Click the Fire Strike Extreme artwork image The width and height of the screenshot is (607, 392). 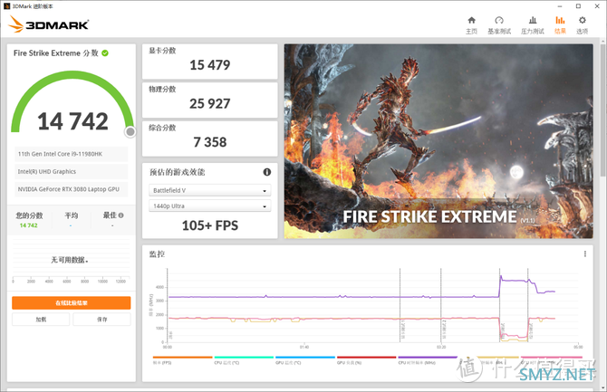click(x=438, y=141)
